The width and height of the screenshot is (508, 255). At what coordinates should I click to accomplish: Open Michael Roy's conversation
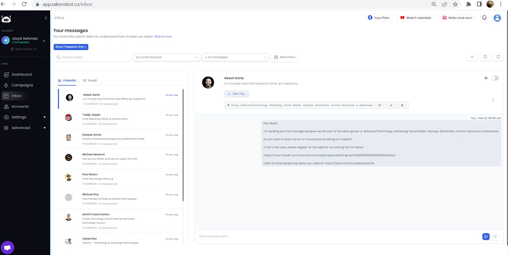coord(121,199)
